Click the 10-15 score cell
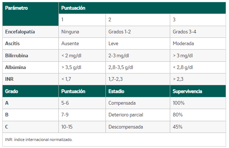 (82, 127)
